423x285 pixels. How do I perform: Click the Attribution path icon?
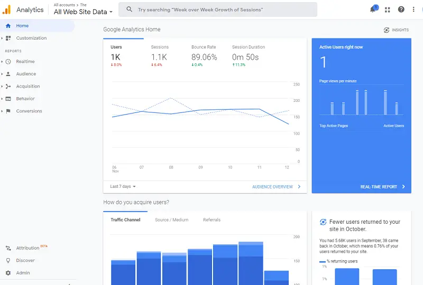pos(8,248)
